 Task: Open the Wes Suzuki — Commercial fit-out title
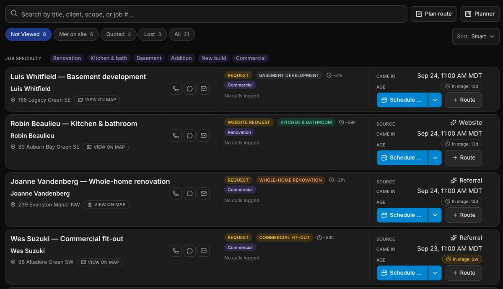[x=67, y=239]
